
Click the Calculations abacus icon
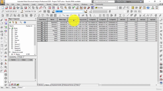pyautogui.click(x=92, y=8)
